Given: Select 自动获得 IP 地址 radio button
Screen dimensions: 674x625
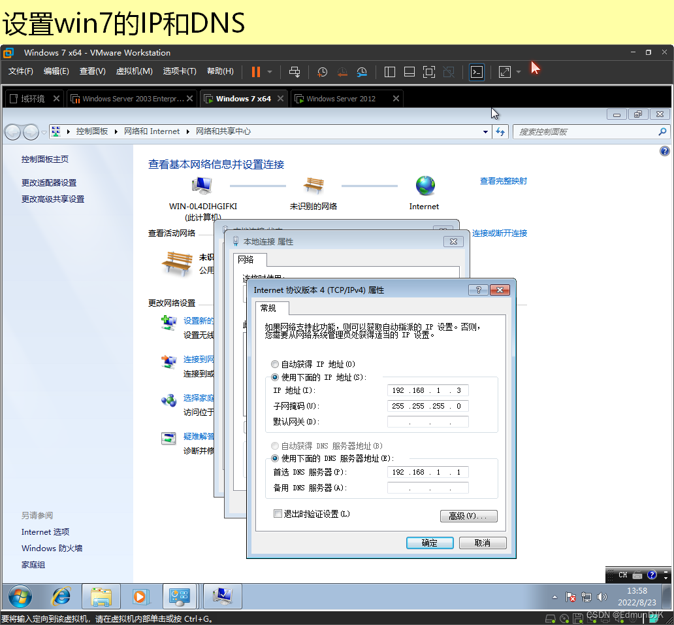Looking at the screenshot, I should (x=275, y=364).
